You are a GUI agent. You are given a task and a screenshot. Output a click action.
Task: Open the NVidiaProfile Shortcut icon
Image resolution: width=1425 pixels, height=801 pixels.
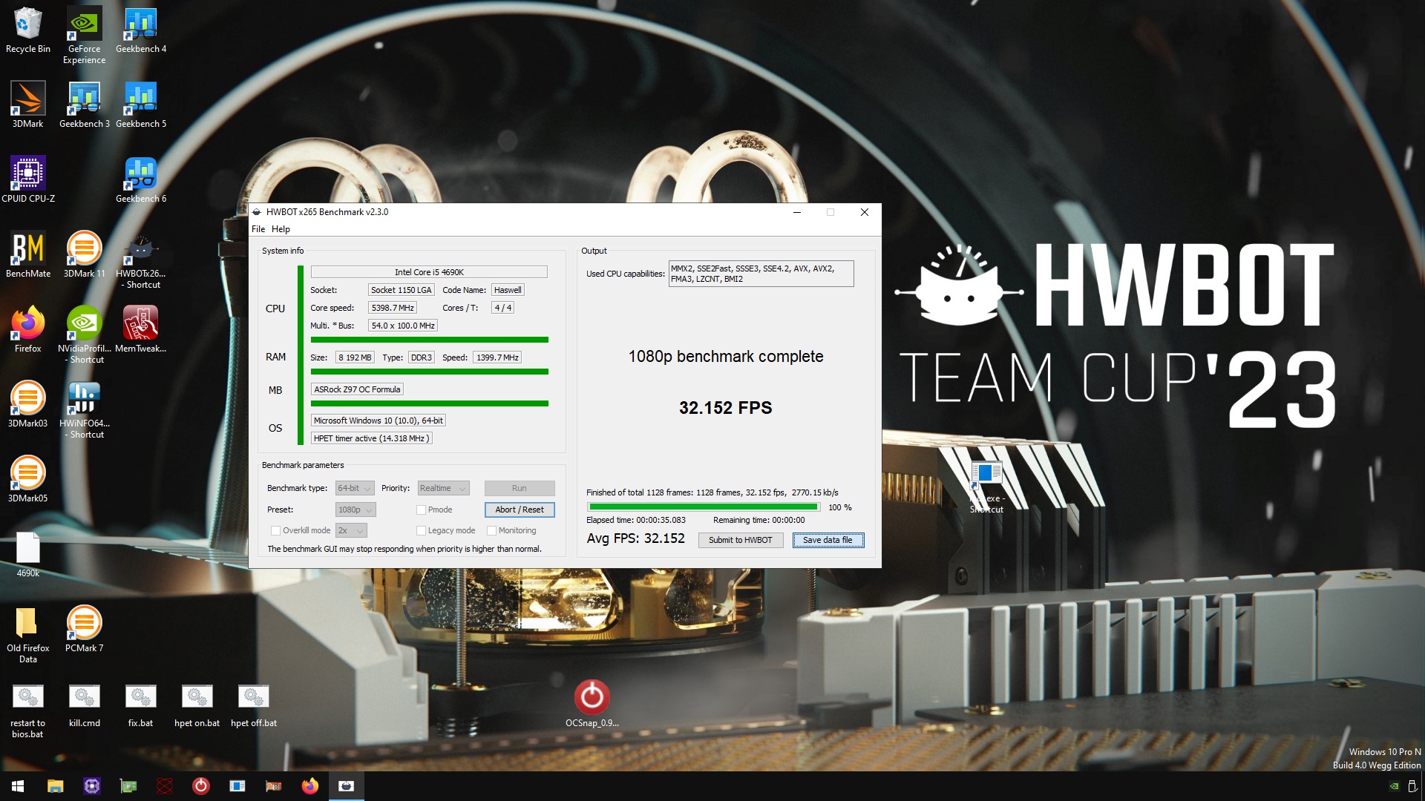coord(84,334)
